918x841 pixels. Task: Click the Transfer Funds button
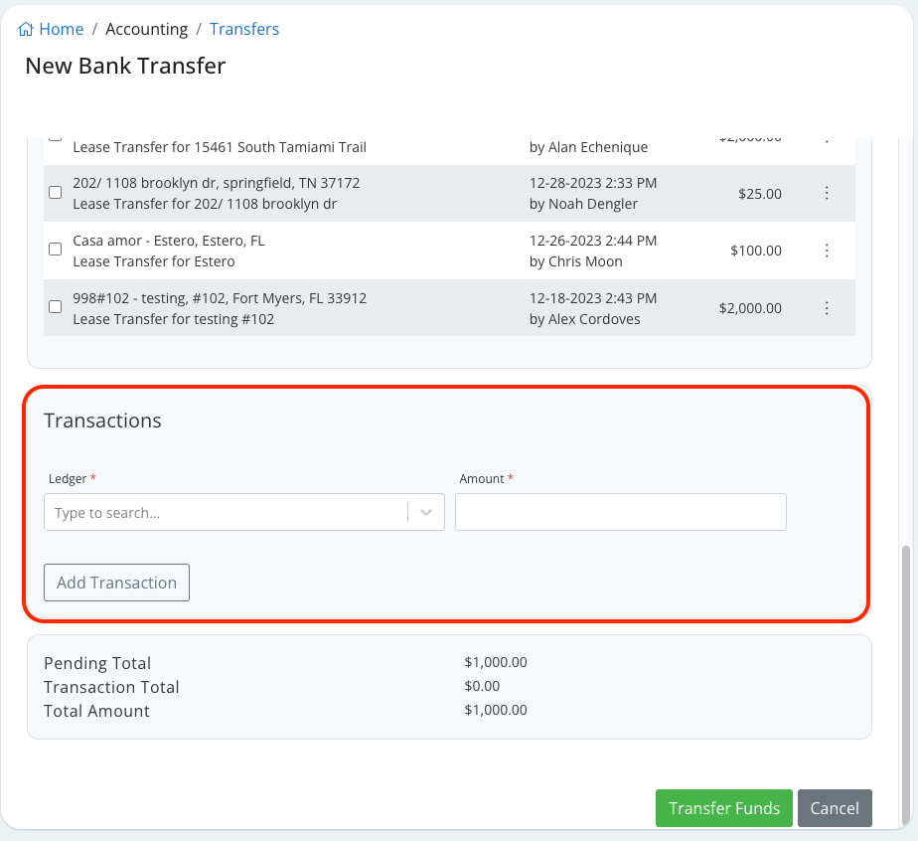coord(723,808)
